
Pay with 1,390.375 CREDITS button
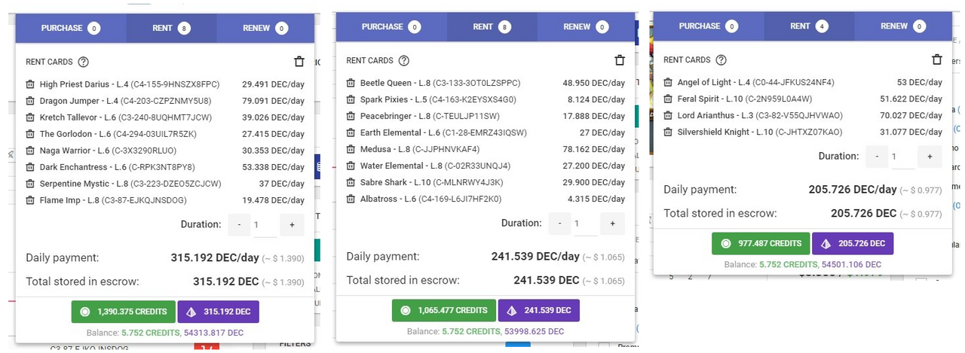coord(124,312)
